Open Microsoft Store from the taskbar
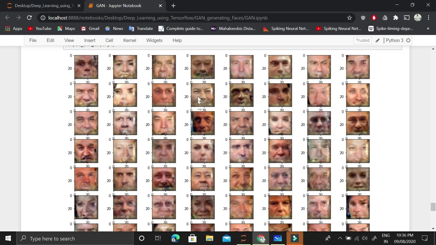436x245 pixels. pyautogui.click(x=192, y=238)
